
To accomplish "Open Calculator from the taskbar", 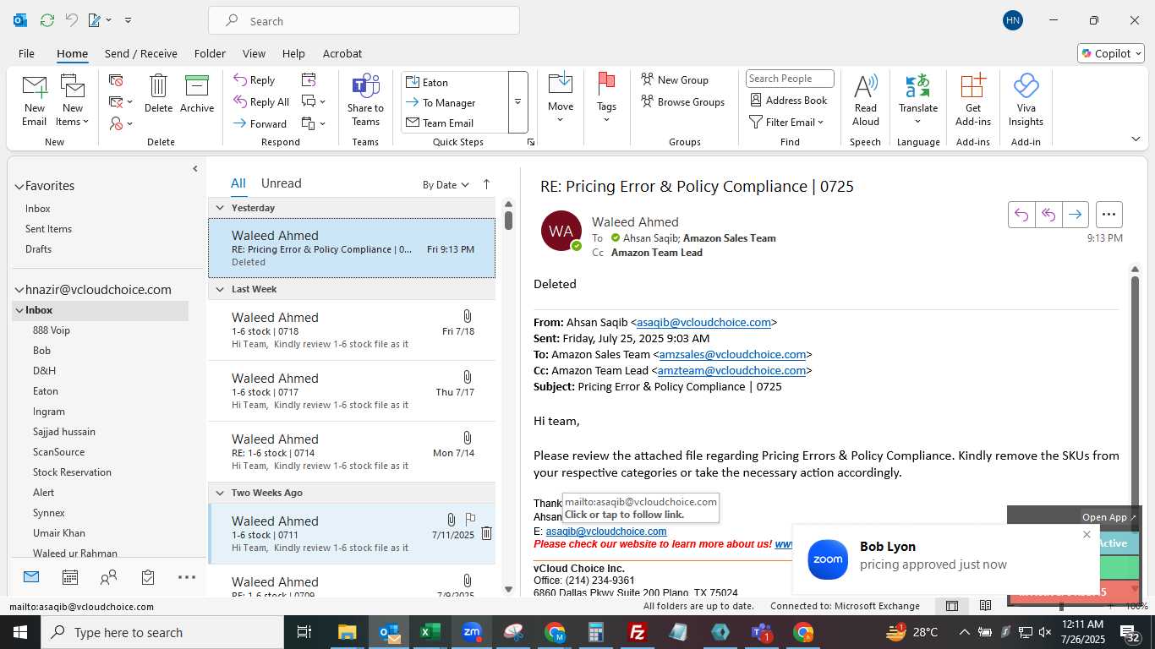I will 596,632.
